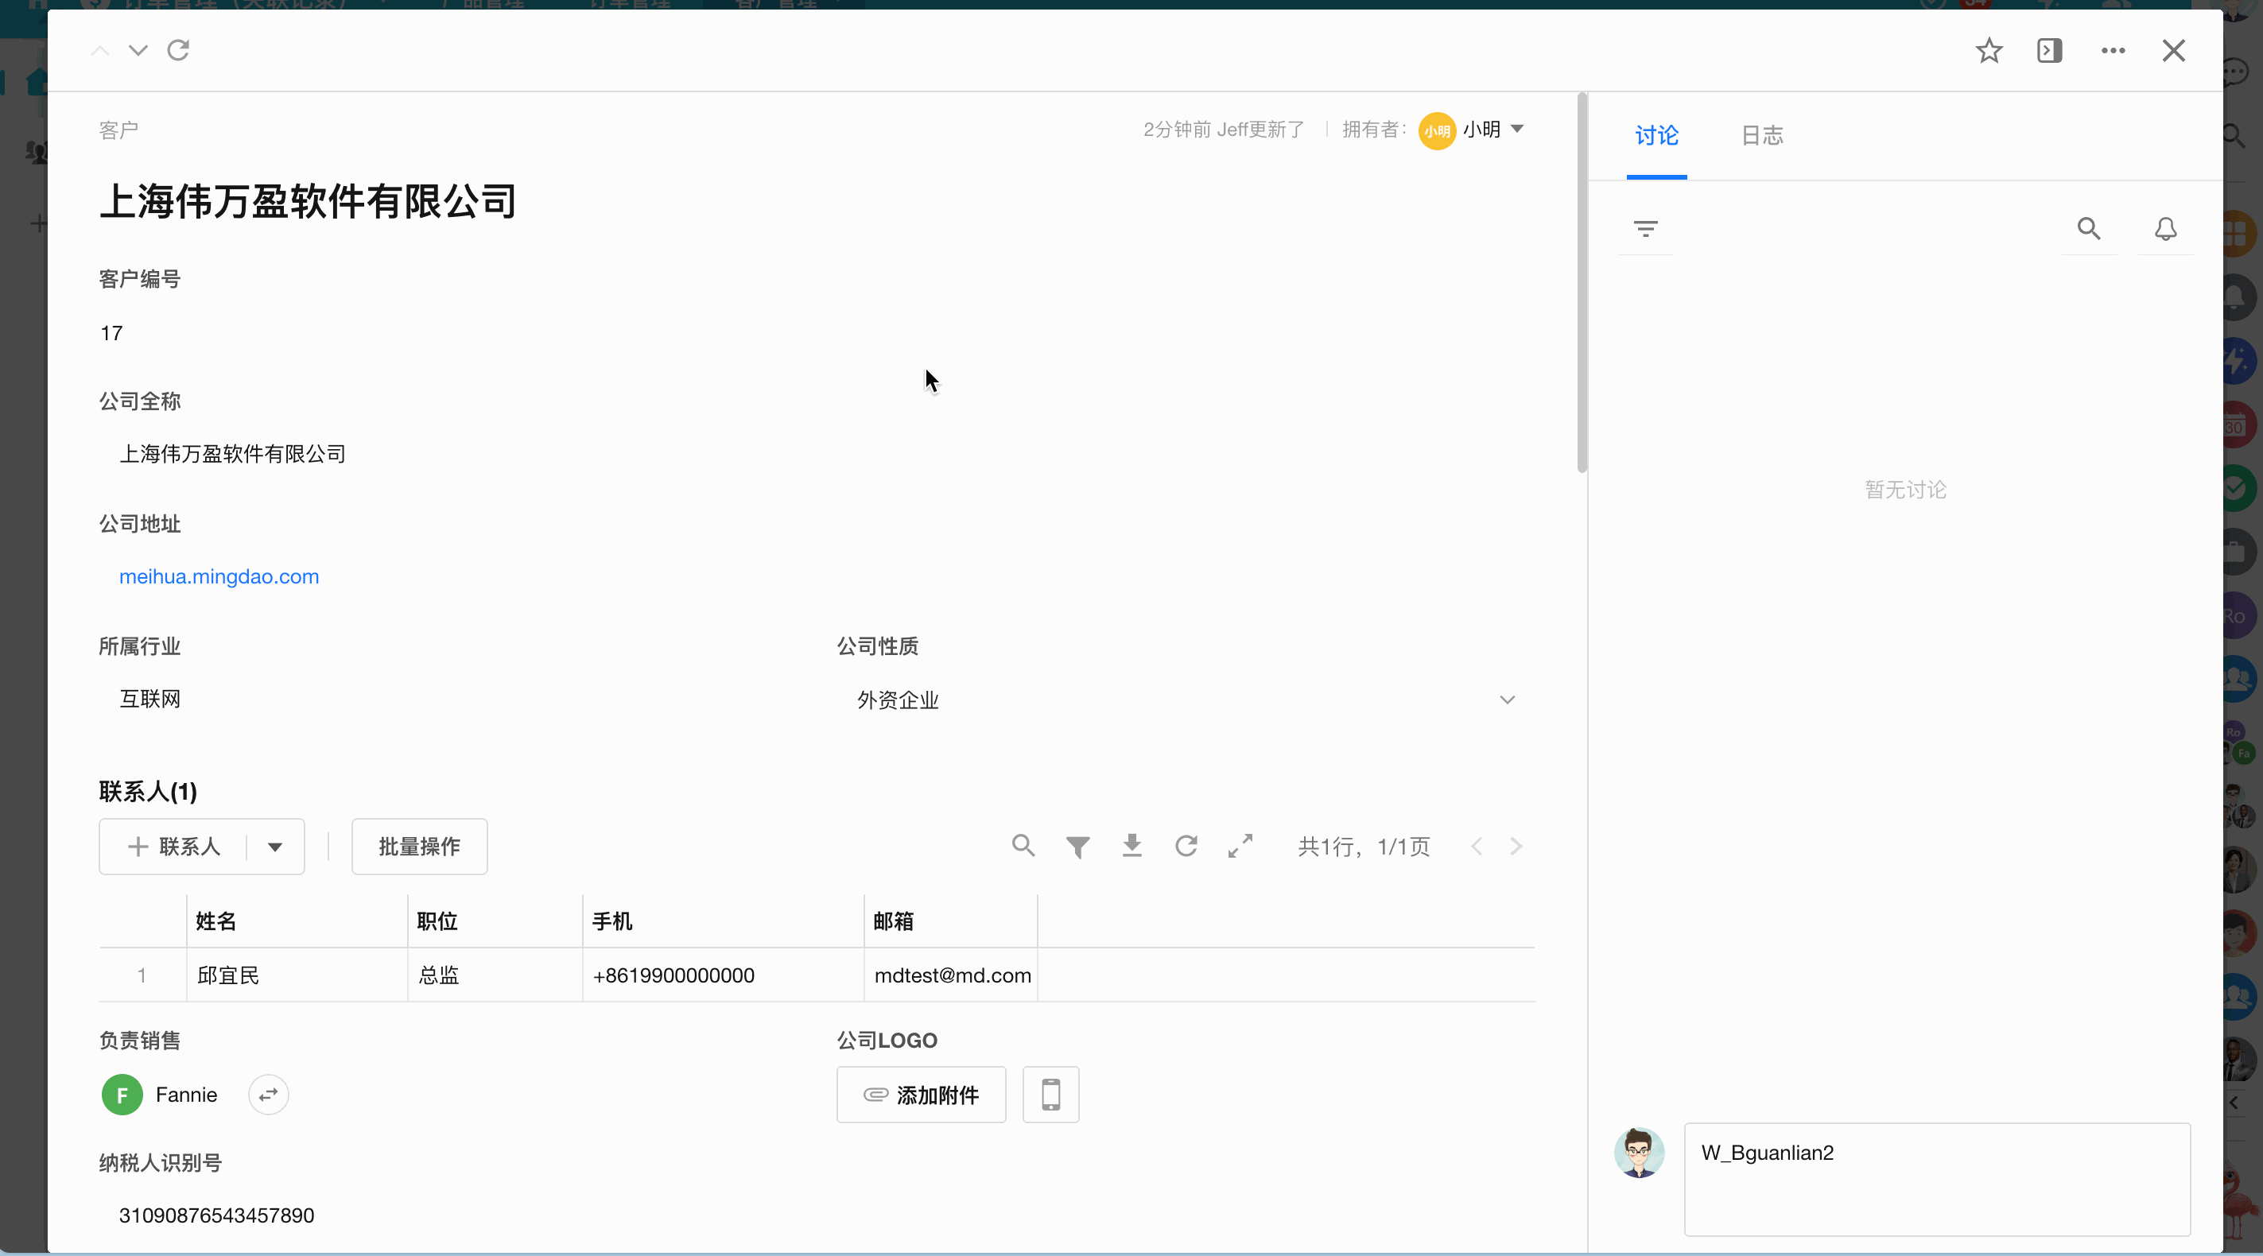
Task: Click into the discussion comment input box
Action: tap(1936, 1179)
